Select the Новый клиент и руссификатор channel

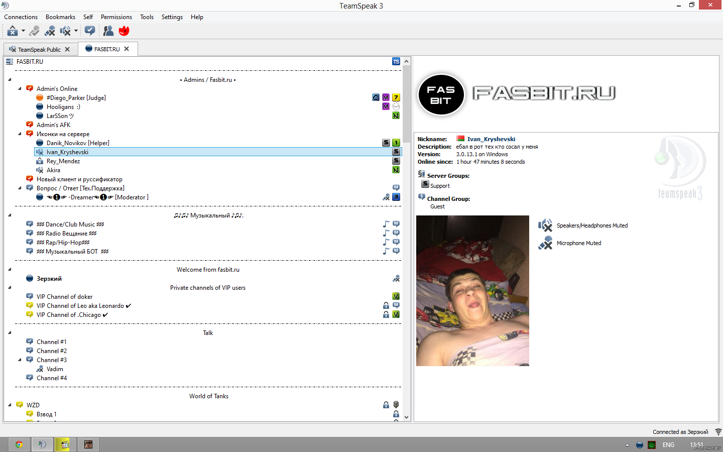coord(79,179)
